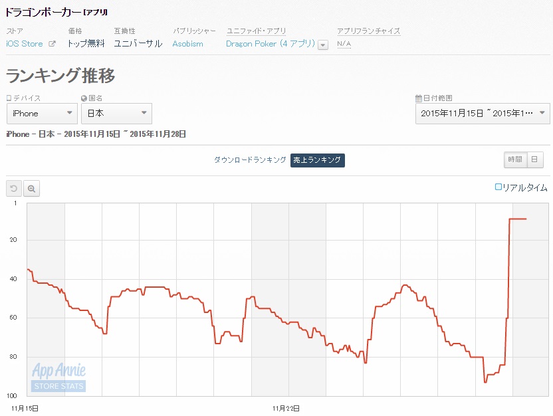Image resolution: width=553 pixels, height=416 pixels.
Task: Click the chart reset (undo) icon
Action: coord(14,189)
